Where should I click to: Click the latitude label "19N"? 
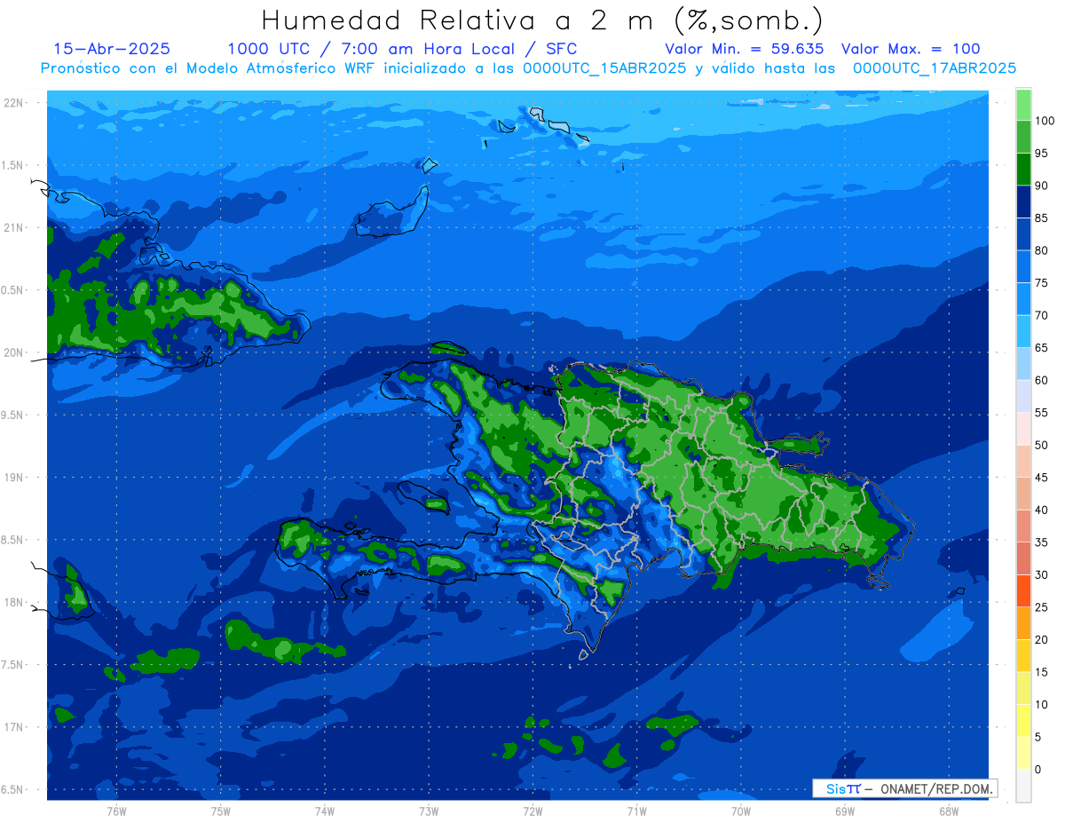pos(14,478)
